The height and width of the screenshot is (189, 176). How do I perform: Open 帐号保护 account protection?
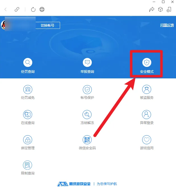pyautogui.click(x=87, y=90)
